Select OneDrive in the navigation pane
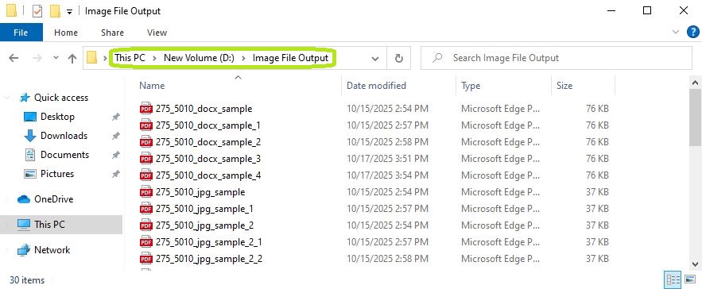 [x=53, y=199]
